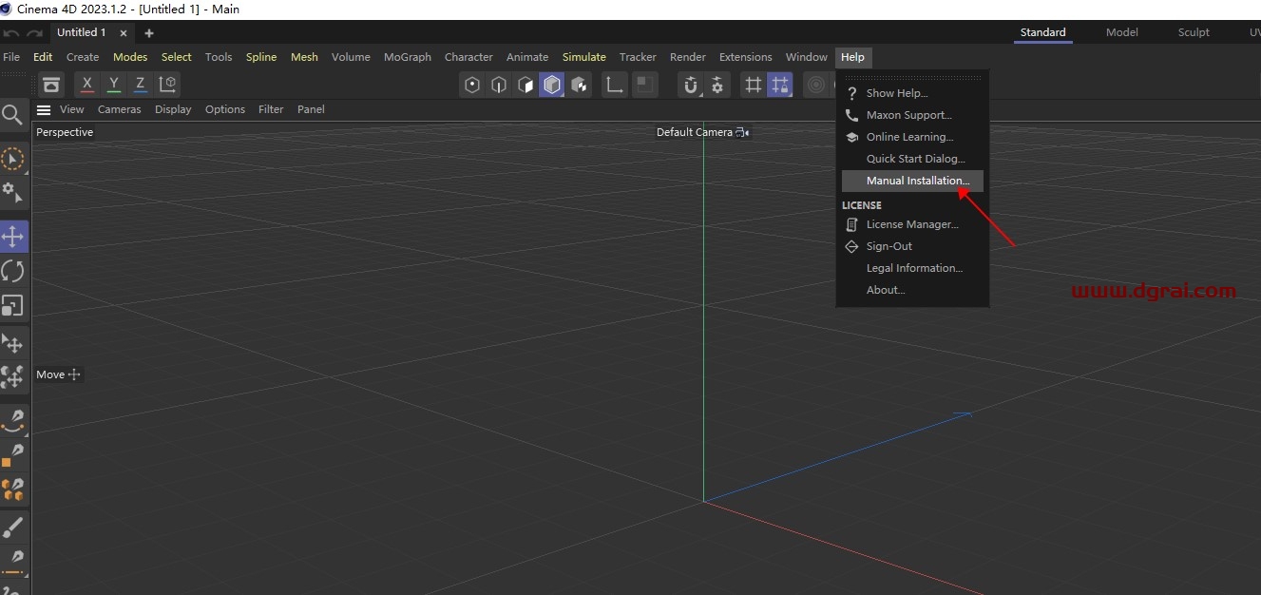Click the Perspective label in the viewport
Viewport: 1261px width, 595px height.
point(64,132)
